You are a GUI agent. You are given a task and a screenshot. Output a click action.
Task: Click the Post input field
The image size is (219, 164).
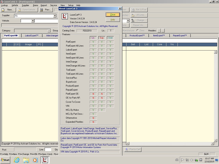pyautogui.click(x=25, y=150)
